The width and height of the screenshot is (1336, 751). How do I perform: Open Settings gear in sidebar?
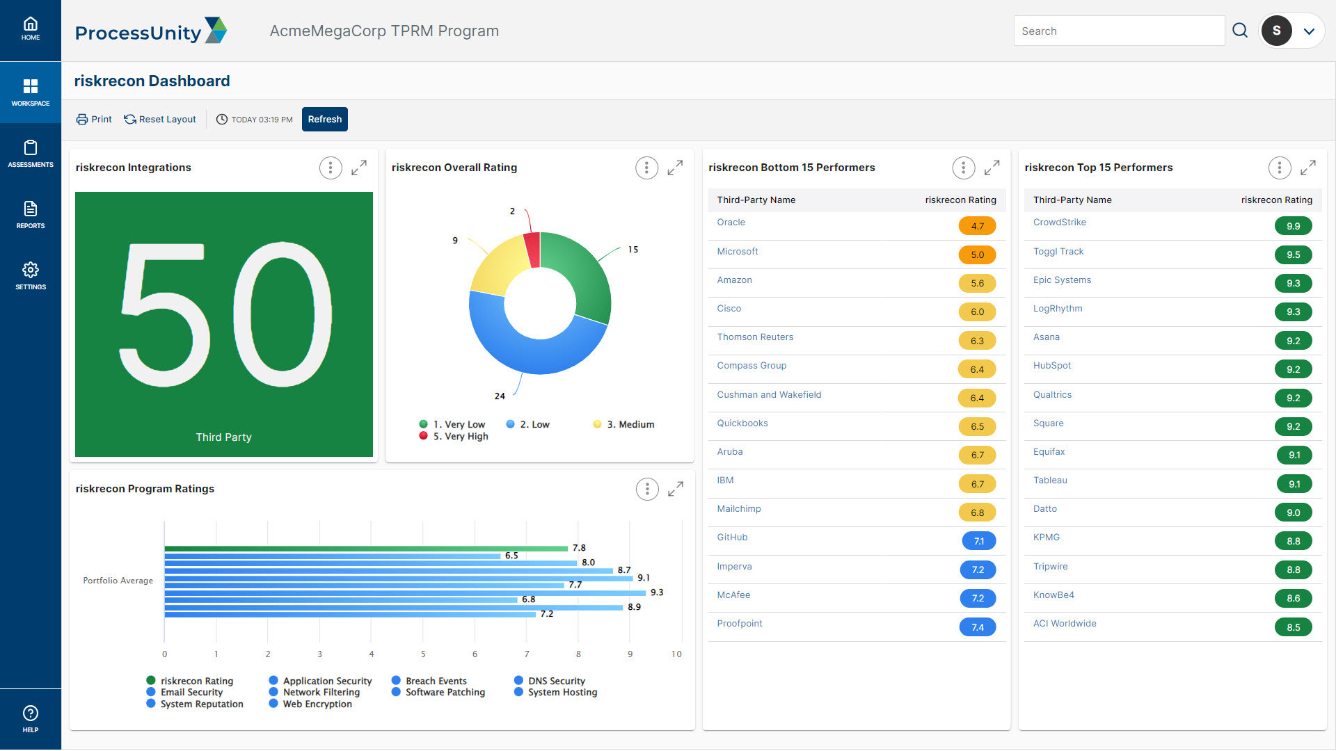[x=31, y=276]
